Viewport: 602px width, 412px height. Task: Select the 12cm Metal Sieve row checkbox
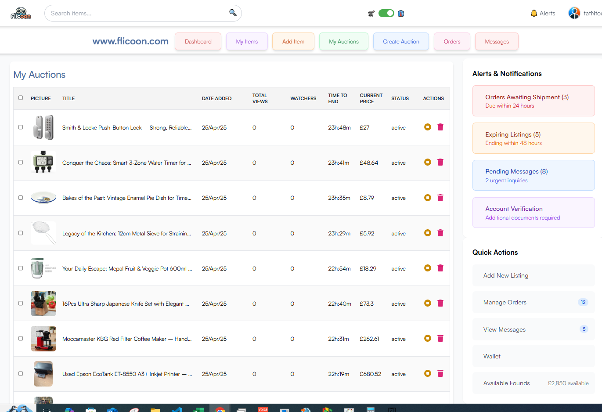coord(21,233)
